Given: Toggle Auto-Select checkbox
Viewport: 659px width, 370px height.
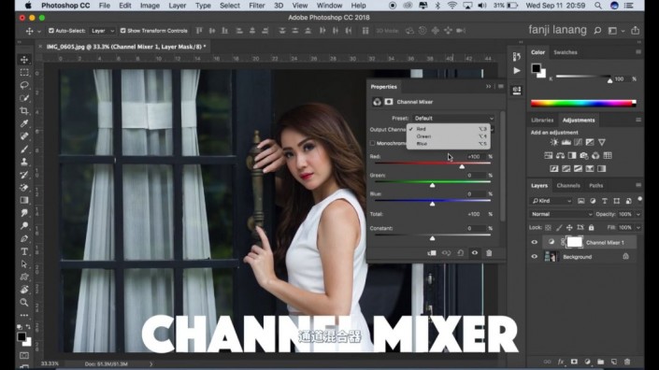Looking at the screenshot, I should point(51,31).
